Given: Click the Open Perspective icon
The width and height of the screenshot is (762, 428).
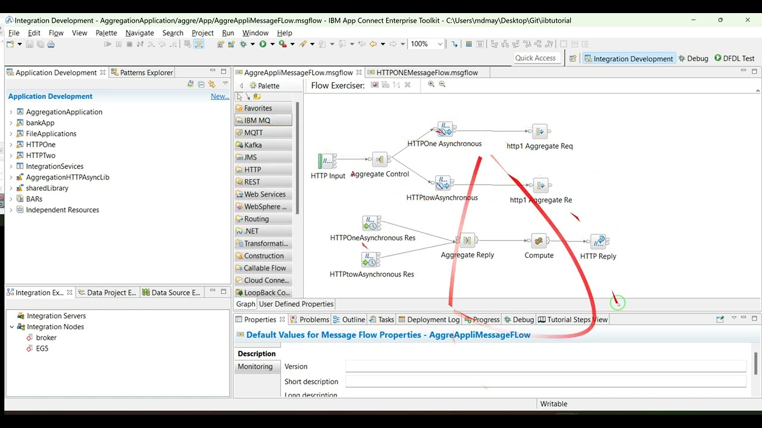Looking at the screenshot, I should [573, 58].
